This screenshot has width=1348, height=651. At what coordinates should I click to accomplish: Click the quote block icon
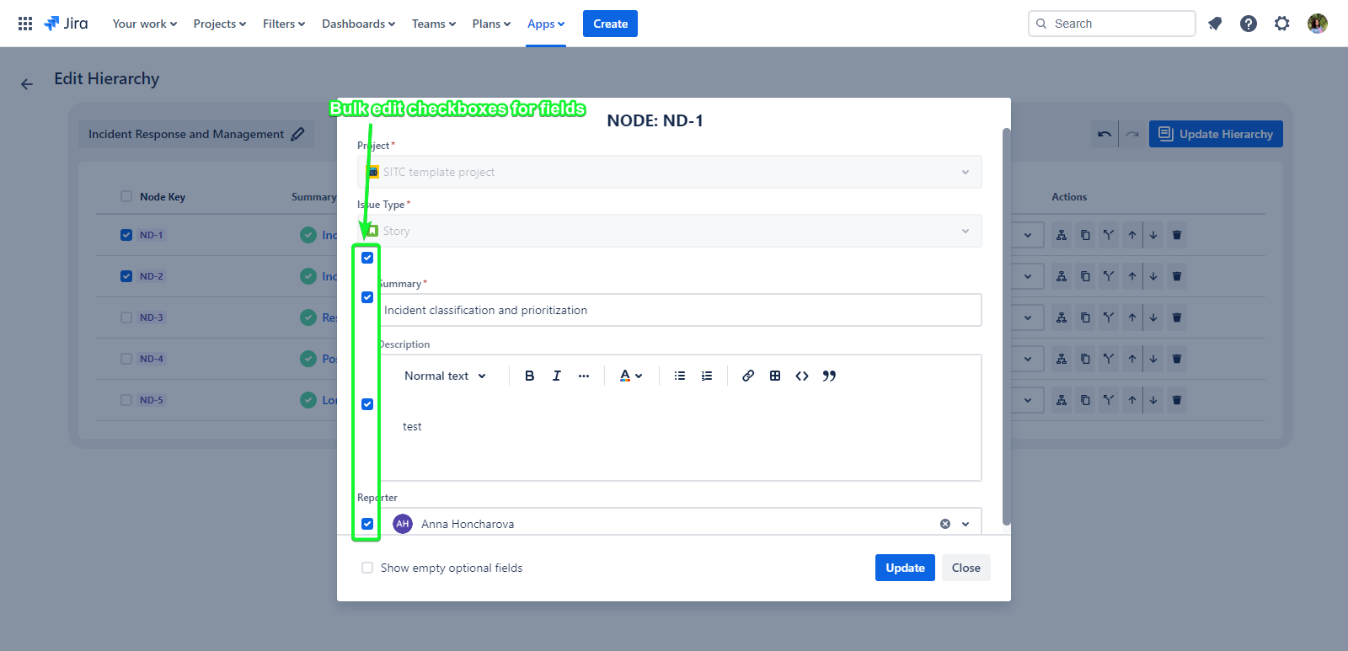point(829,376)
